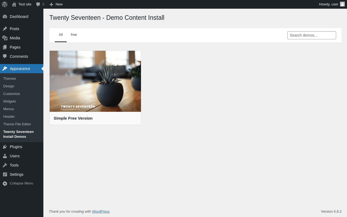Click the Users person icon
Viewport: 347px width, 217px height.
tap(5, 156)
